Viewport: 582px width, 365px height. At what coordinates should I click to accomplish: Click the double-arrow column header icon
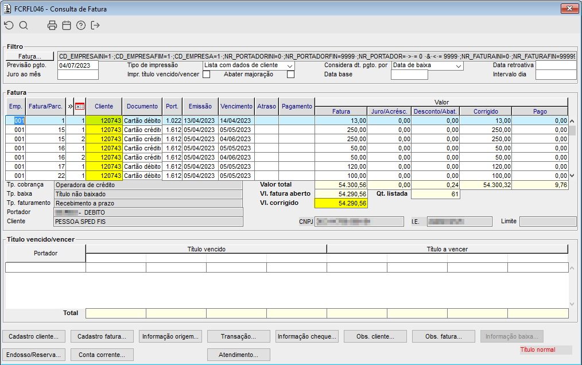[70, 106]
